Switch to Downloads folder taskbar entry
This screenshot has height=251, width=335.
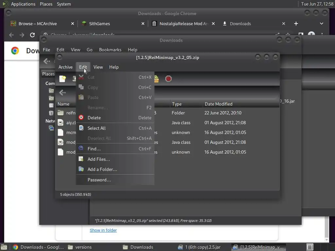(x=138, y=247)
